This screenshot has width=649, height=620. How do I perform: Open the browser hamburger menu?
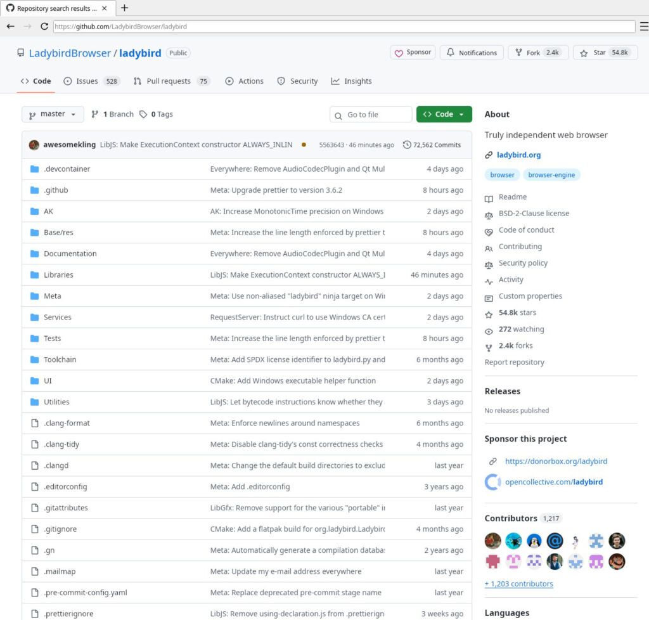click(644, 27)
